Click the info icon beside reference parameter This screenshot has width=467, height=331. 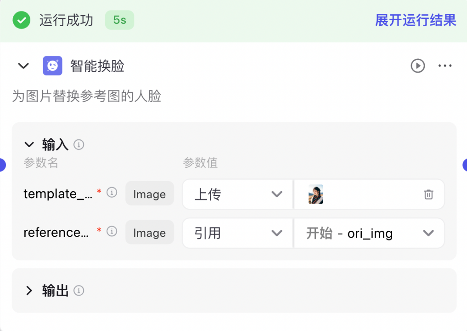click(x=112, y=231)
